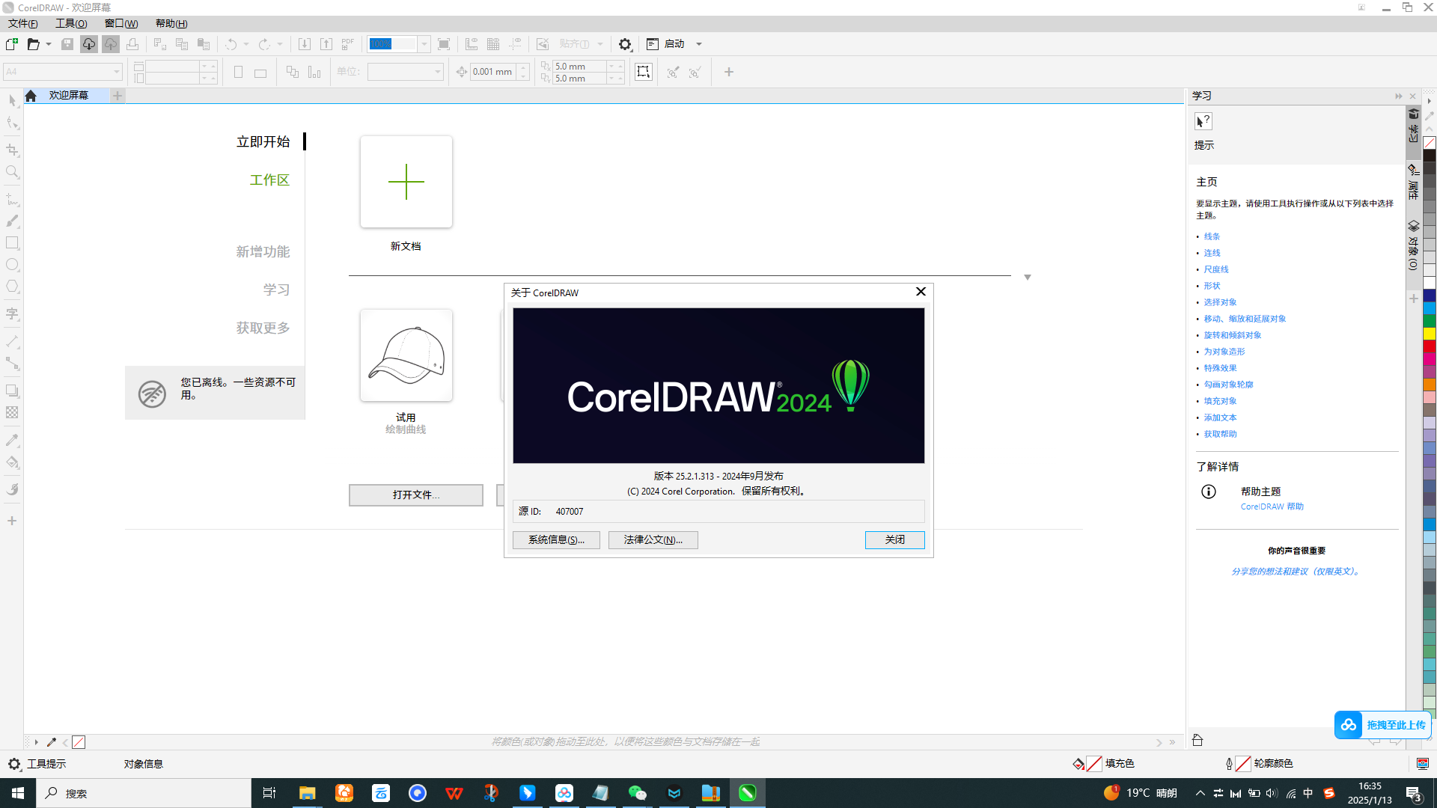Toggle landscape page orientation
Viewport: 1437px width, 808px height.
point(260,73)
